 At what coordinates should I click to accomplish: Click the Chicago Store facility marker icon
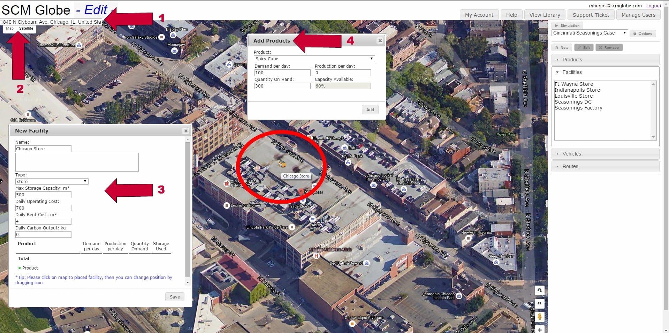[x=282, y=164]
